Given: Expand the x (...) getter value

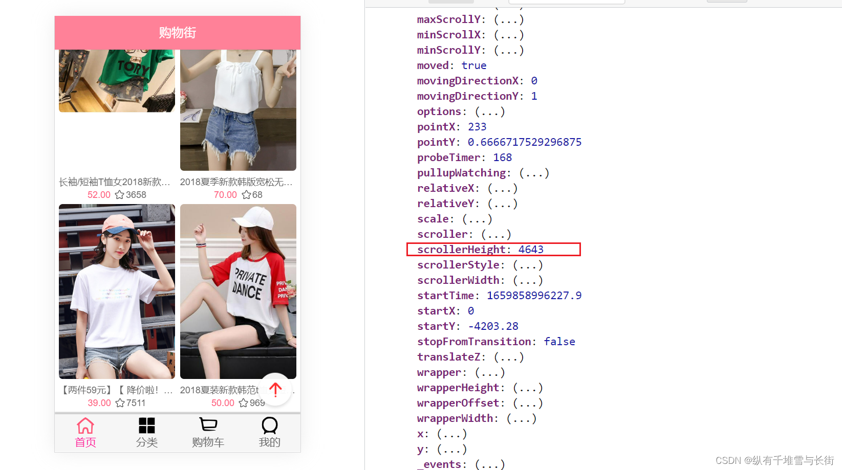Looking at the screenshot, I should [451, 434].
